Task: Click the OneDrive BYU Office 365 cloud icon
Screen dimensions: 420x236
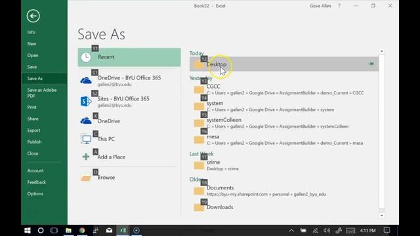Action: tap(86, 81)
